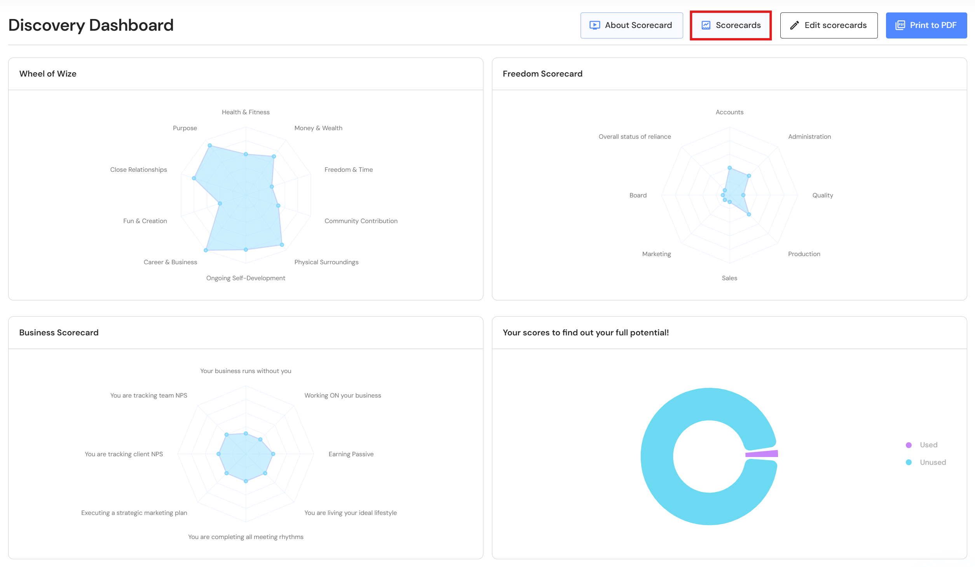Toggle the Unused legend item
This screenshot has height=567, width=975.
932,462
